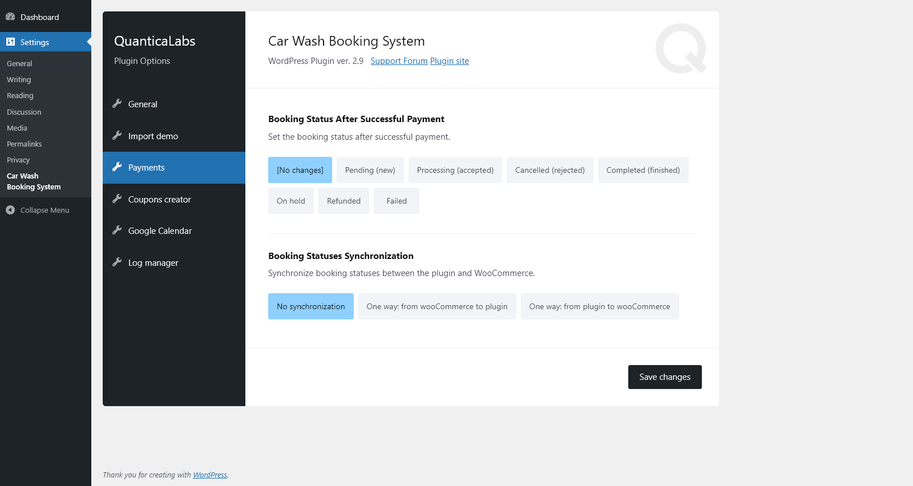
Task: Enable one way sync from WooCommerce to plugin
Action: point(437,306)
